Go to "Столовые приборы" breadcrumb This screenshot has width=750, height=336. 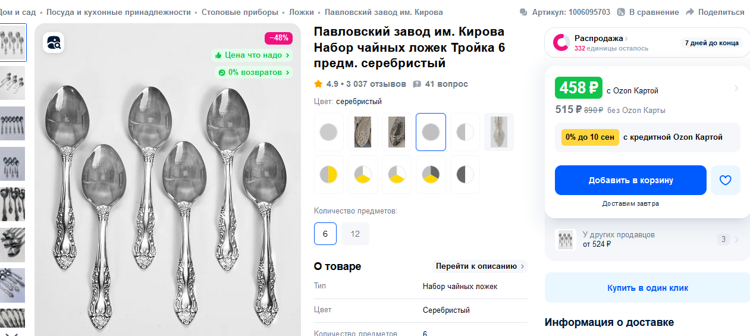[x=240, y=12]
